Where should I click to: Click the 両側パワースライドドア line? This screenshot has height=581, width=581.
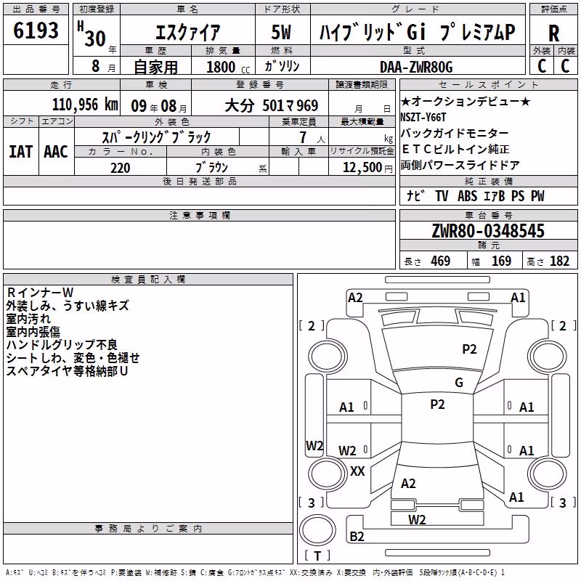(460, 165)
